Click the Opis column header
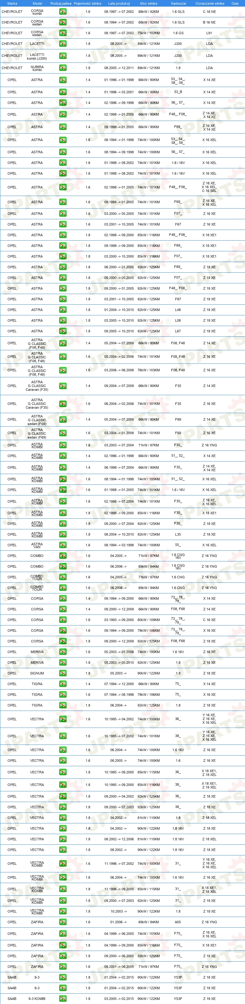This screenshot has height=1004, width=245. click(235, 3)
